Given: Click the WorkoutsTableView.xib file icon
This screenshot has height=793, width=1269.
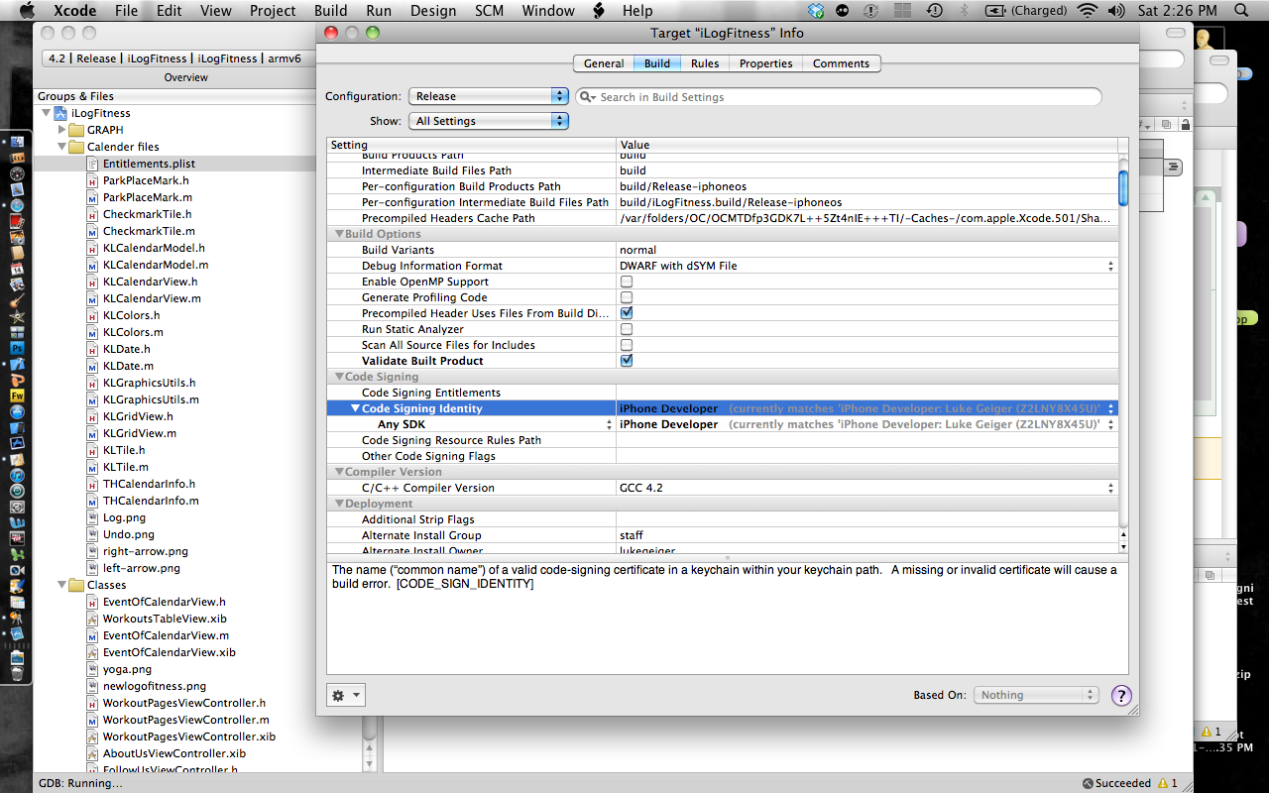Looking at the screenshot, I should (x=93, y=619).
